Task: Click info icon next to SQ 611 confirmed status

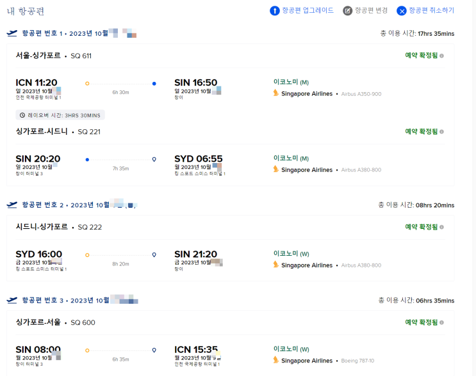Action: 442,56
